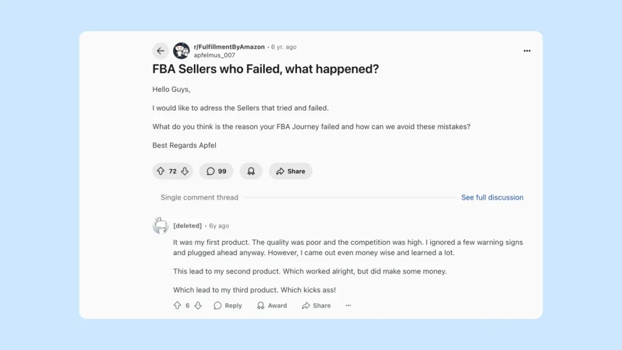Click the post title heading
Viewport: 622px width, 350px height.
click(x=265, y=69)
